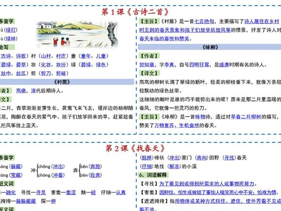Click the underlined word 碧草
281x211 pixels.
point(21,65)
